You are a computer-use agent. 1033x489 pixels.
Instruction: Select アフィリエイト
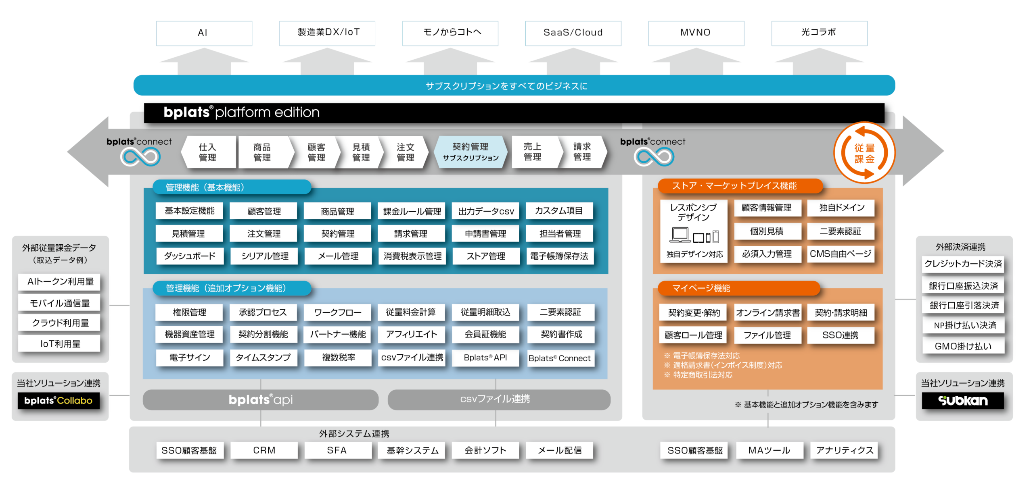pyautogui.click(x=412, y=334)
